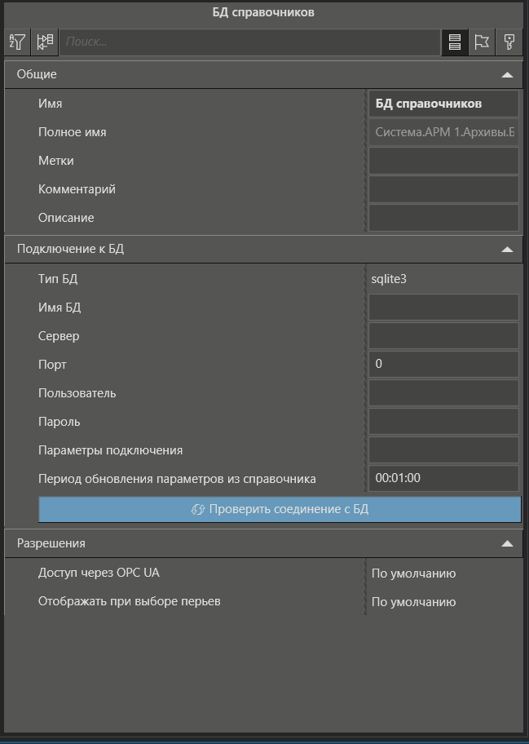The image size is (529, 744).
Task: Click the tree collapse icon beside filter
Action: [46, 42]
